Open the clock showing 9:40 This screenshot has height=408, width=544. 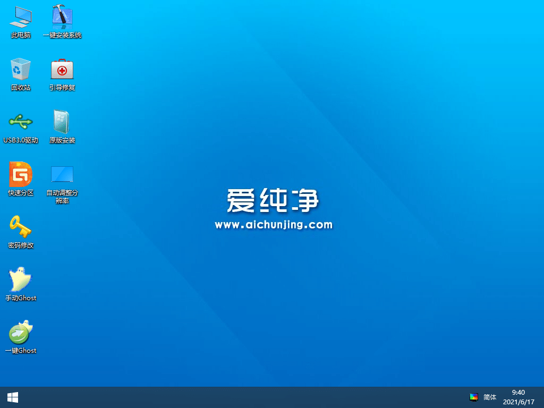coord(517,393)
